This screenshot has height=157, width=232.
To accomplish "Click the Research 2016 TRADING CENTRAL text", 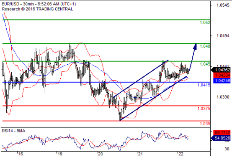I will coord(37,9).
